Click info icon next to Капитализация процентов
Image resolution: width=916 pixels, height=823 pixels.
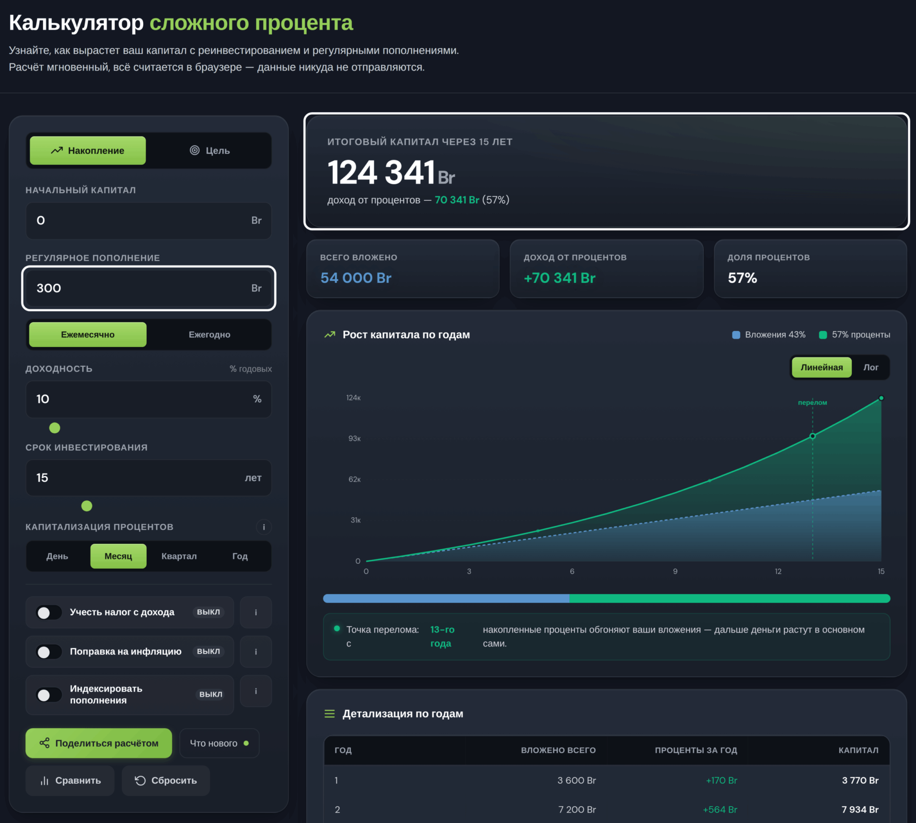coord(264,527)
